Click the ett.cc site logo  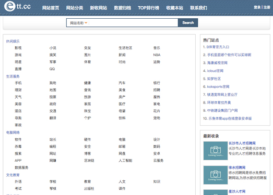(x=17, y=6)
